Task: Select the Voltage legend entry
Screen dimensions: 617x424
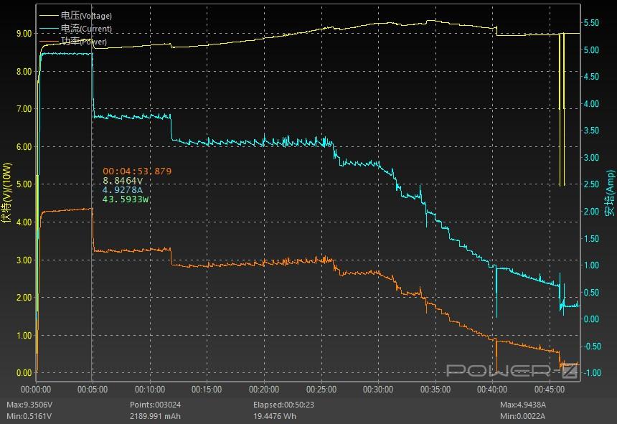Action: click(86, 16)
